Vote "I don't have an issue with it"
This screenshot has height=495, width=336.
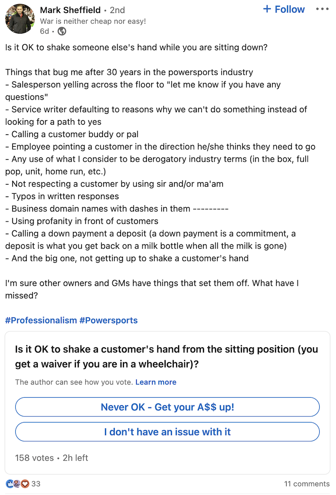(x=168, y=432)
